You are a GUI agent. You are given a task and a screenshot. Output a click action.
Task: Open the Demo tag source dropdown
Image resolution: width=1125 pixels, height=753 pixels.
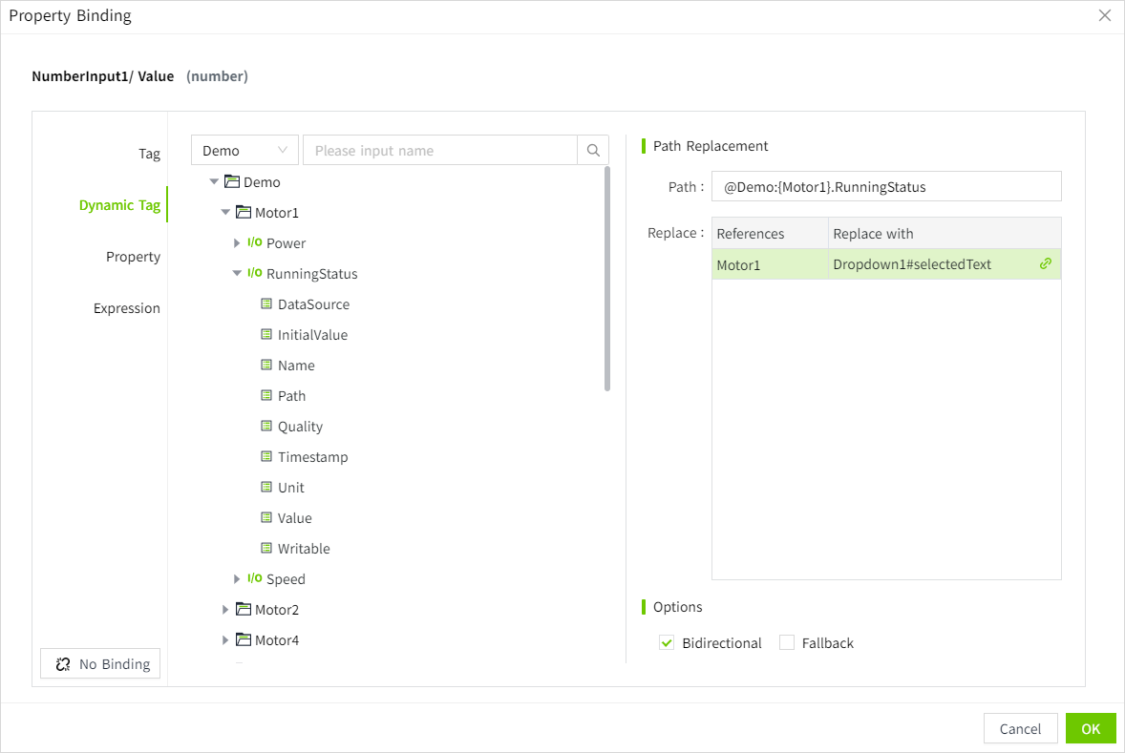coord(244,151)
